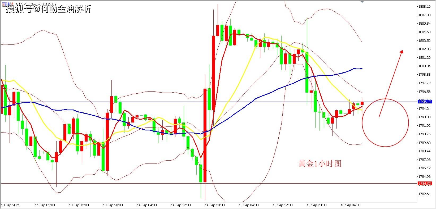Viewport: 436px width, 209px height.
Task: Select the current price tag 1795.17
Action: (425, 102)
